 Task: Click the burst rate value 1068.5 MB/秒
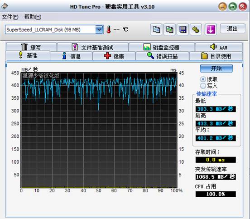(216, 177)
